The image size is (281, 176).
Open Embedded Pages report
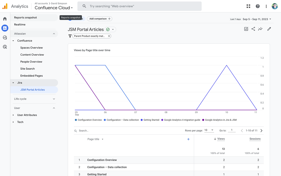(32, 76)
